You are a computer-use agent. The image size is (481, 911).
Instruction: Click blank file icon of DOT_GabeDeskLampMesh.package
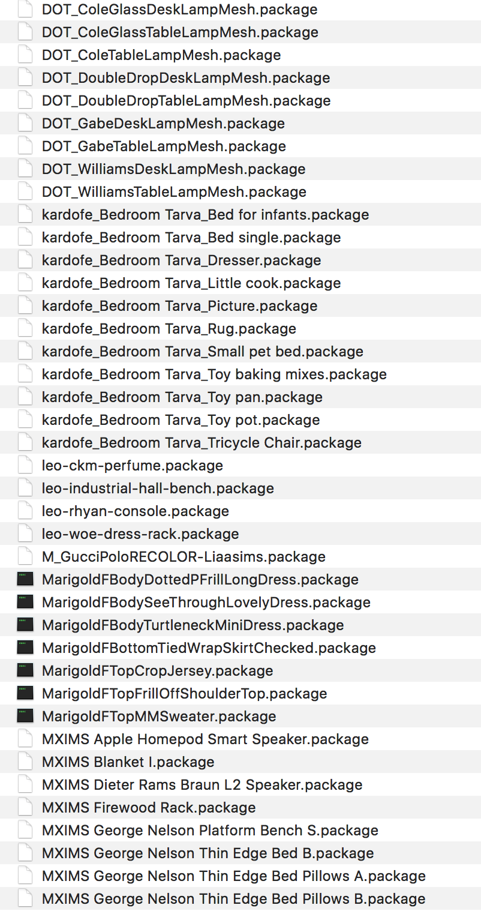tap(25, 123)
